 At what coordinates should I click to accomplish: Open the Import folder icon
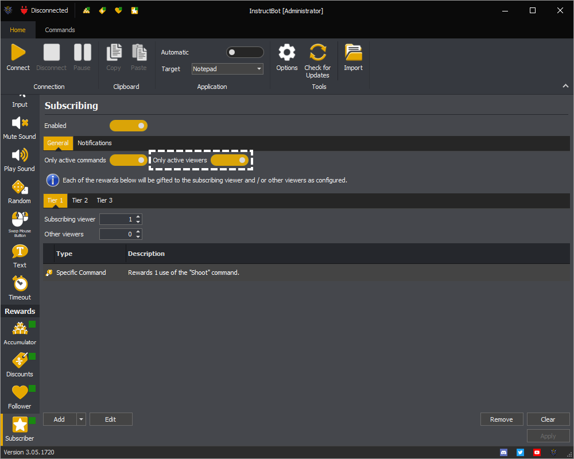pyautogui.click(x=353, y=52)
